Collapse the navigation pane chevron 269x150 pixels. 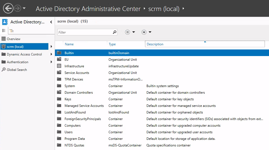pyautogui.click(x=51, y=22)
